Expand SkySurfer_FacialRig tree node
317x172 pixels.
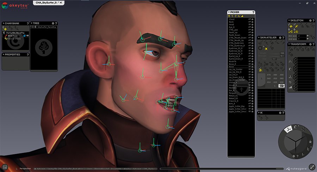(32, 27)
